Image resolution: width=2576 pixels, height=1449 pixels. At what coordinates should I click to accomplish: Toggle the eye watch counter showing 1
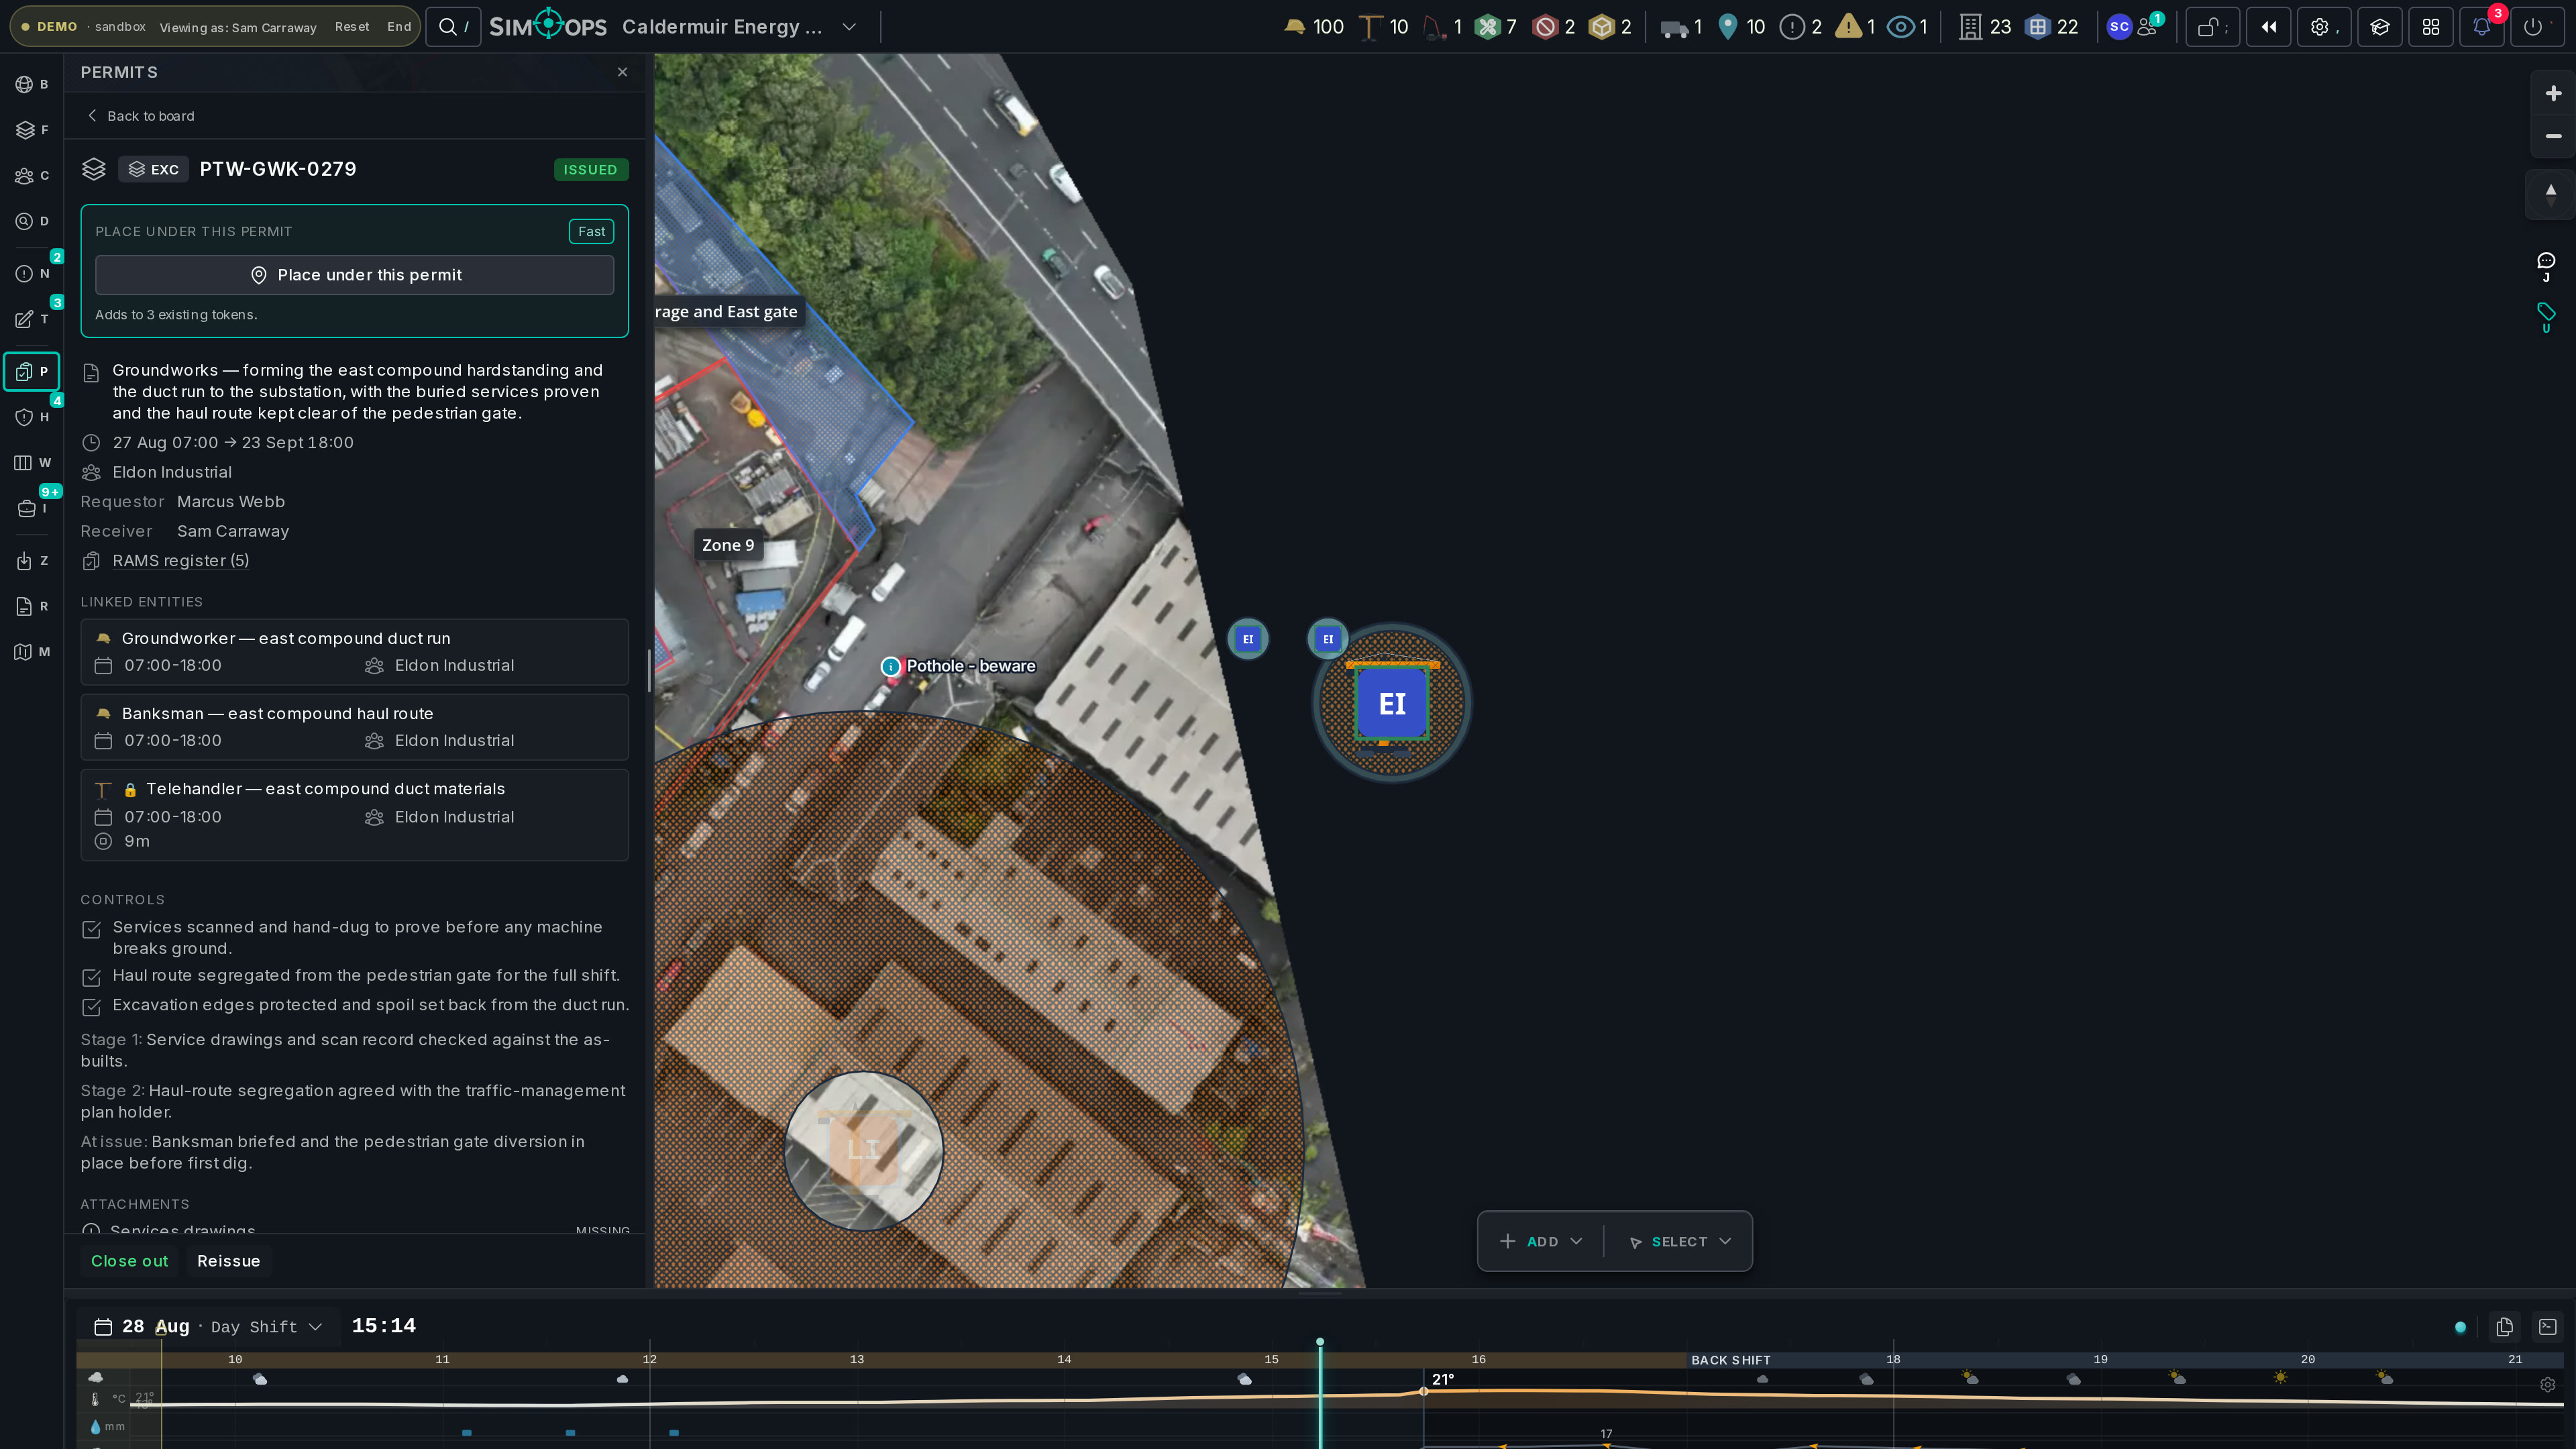(x=1907, y=27)
